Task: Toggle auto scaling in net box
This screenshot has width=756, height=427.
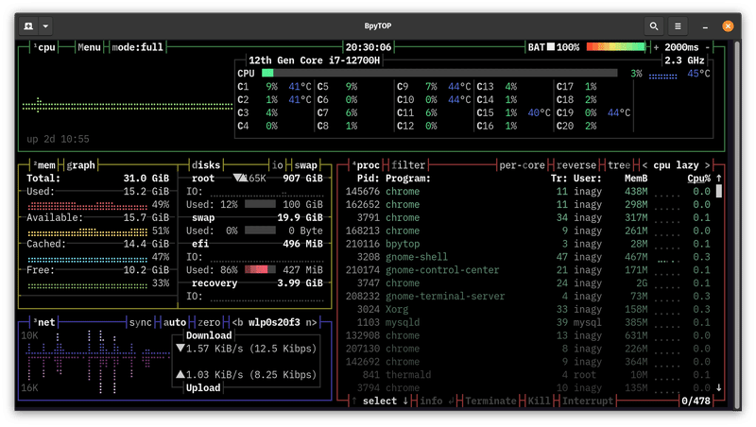Action: tap(176, 323)
